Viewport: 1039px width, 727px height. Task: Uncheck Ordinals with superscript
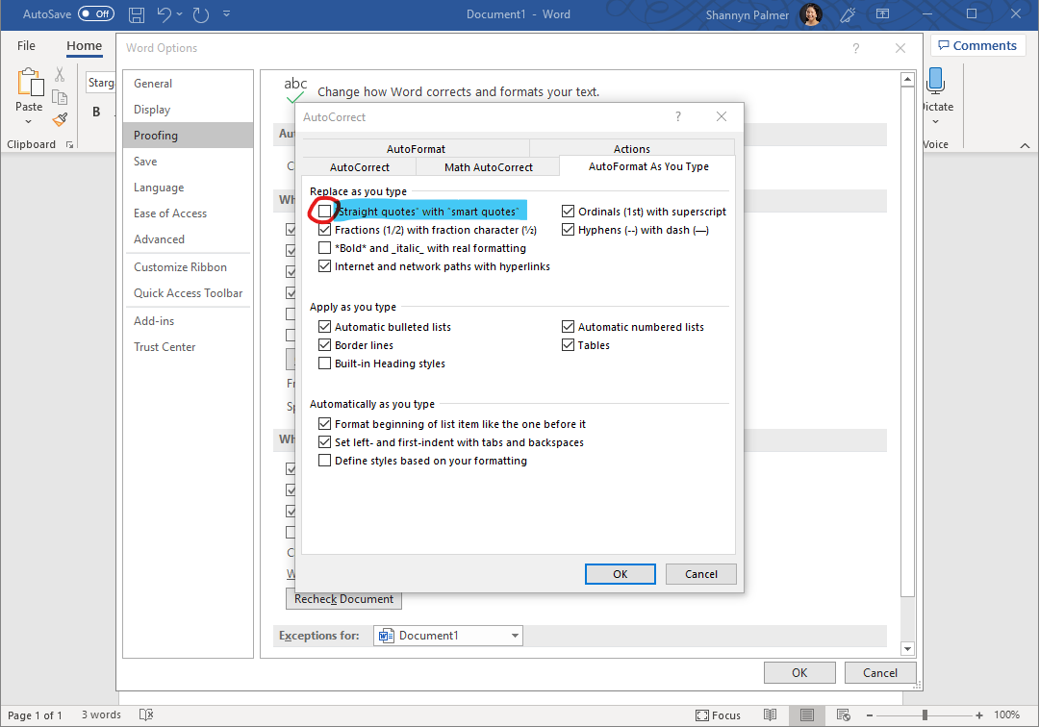click(568, 212)
